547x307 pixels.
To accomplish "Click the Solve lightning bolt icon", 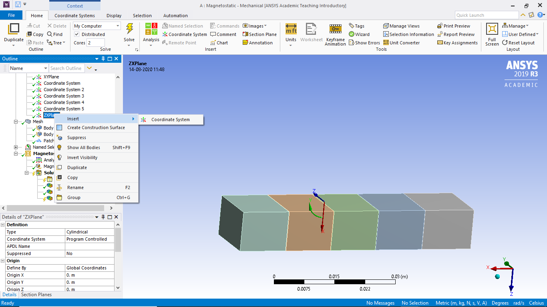I will click(129, 29).
